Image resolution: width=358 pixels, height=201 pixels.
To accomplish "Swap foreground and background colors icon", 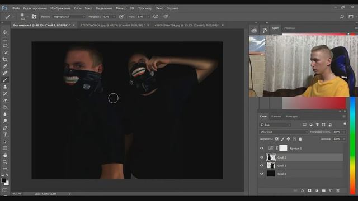I will point(7,175).
